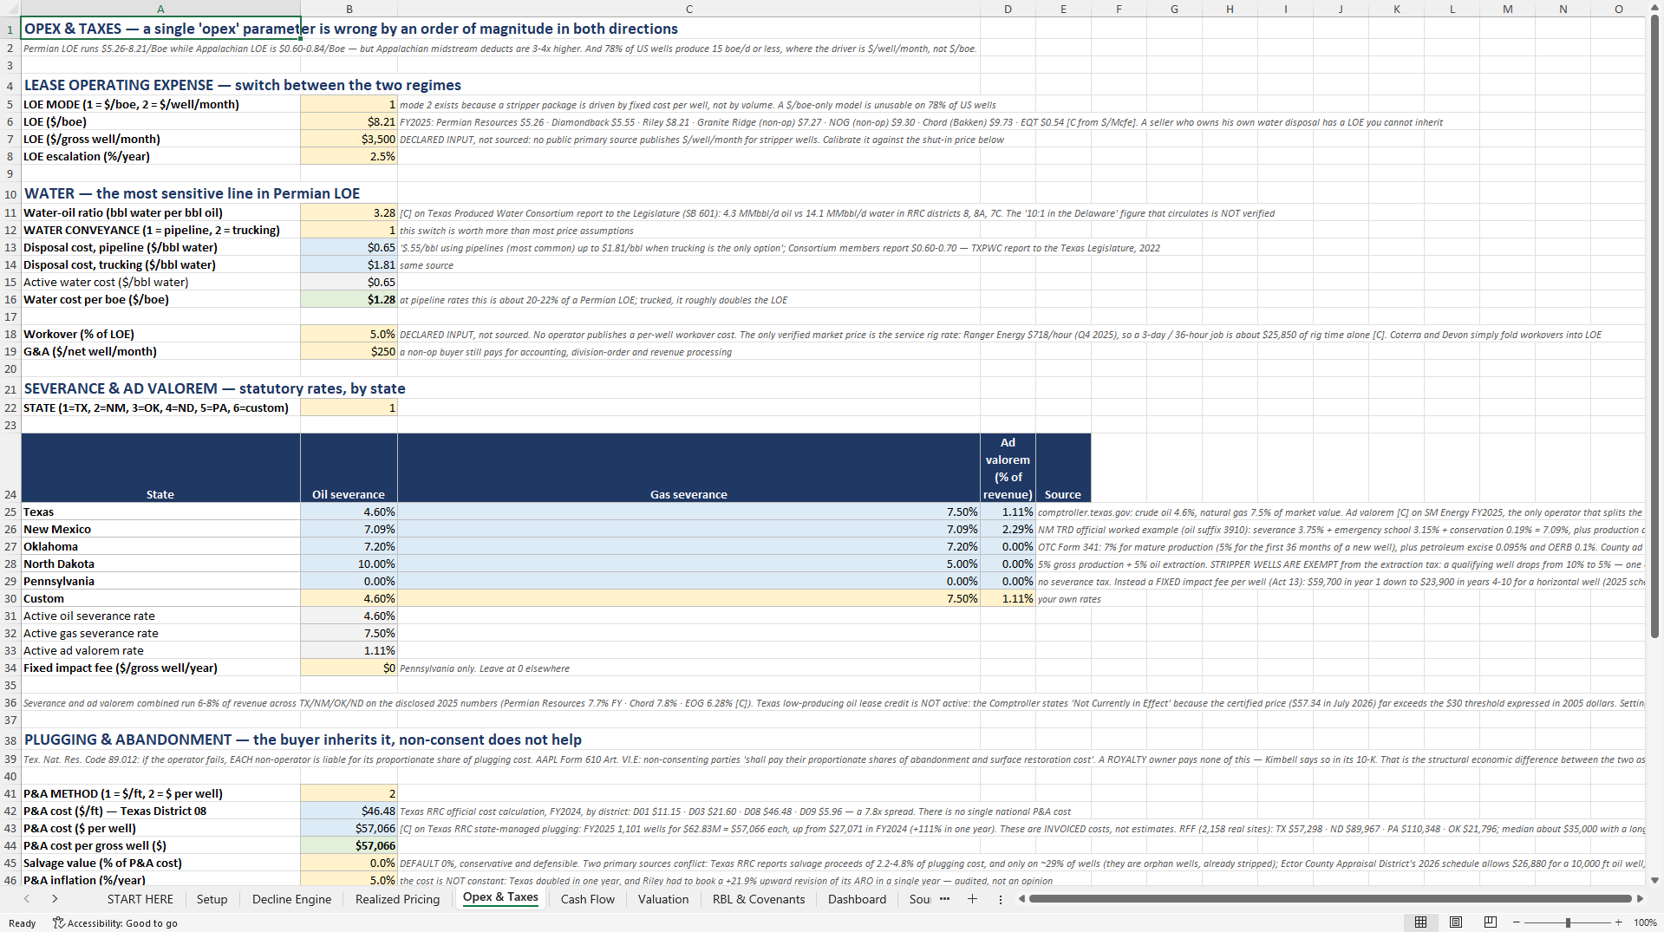Select Workover 5.0% cell
The image size is (1664, 932).
coord(349,334)
